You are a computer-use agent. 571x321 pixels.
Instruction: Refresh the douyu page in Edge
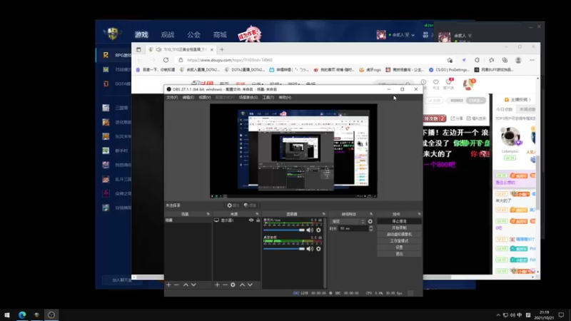click(166, 60)
